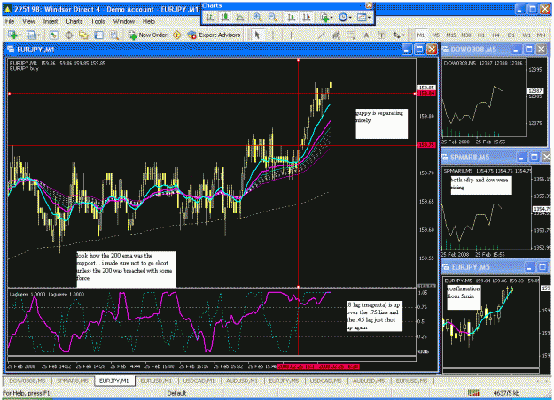Viewport: 554px width, 400px height.
Task: Toggle Chart Shift in Charts toolbar
Action: [307, 17]
